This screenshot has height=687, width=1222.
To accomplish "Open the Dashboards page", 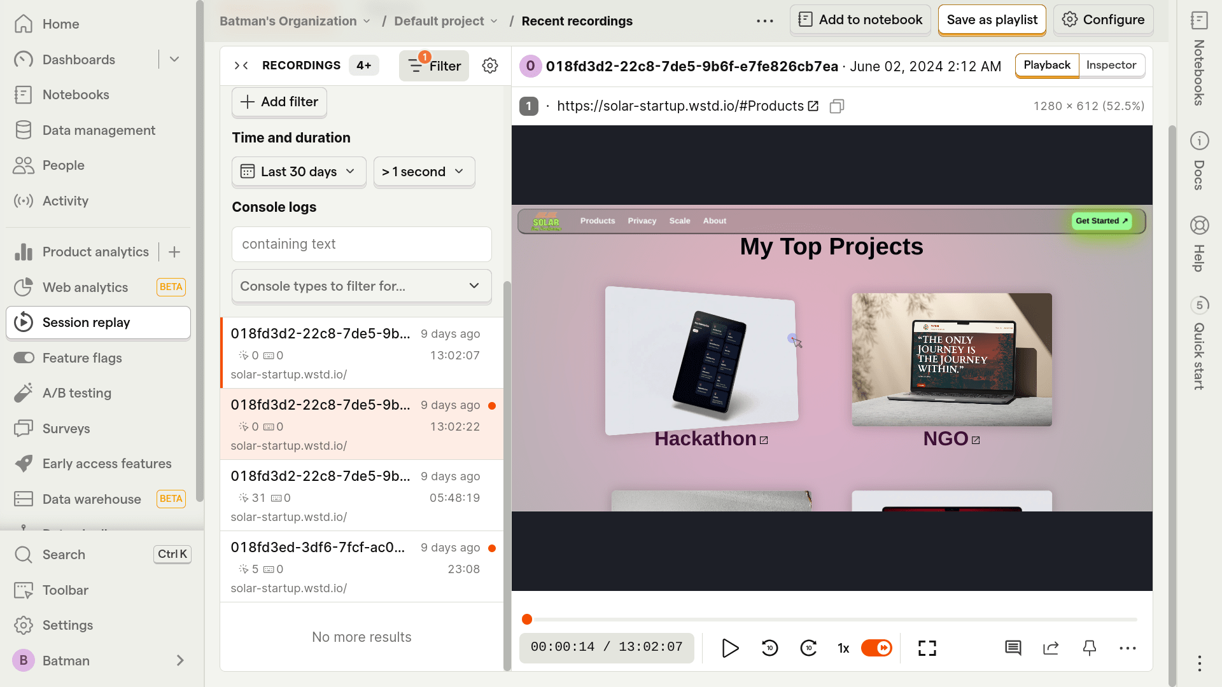I will (79, 60).
